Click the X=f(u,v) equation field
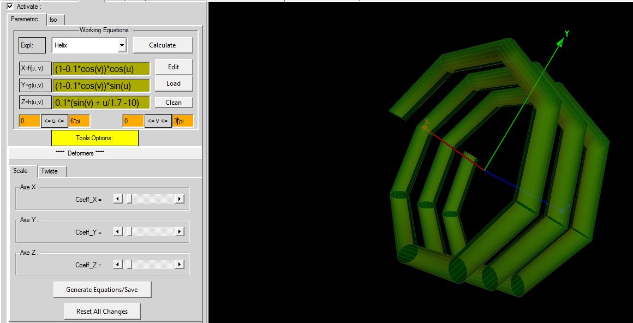 [x=101, y=69]
